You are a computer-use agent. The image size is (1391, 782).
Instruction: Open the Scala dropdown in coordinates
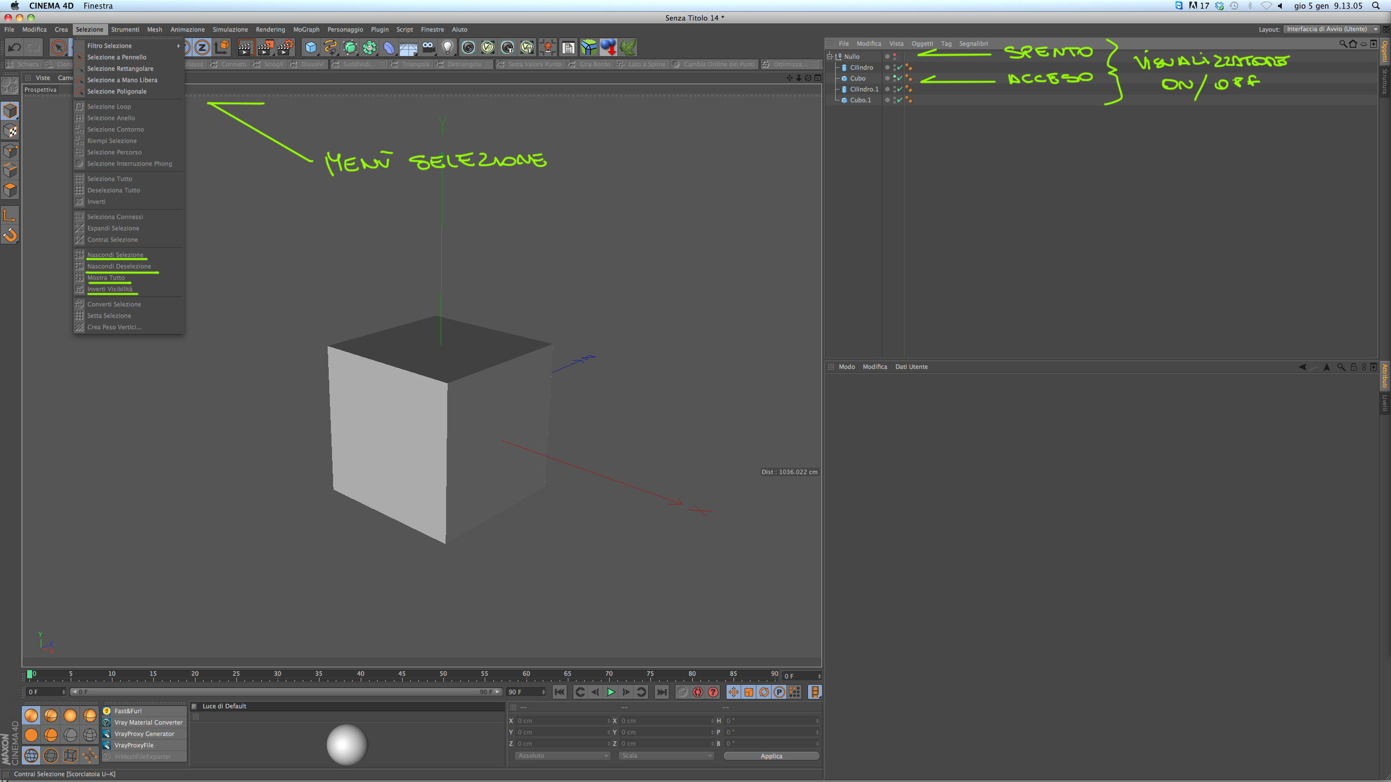(x=666, y=756)
